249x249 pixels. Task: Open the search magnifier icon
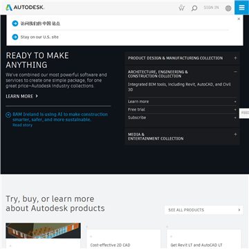coord(194,8)
